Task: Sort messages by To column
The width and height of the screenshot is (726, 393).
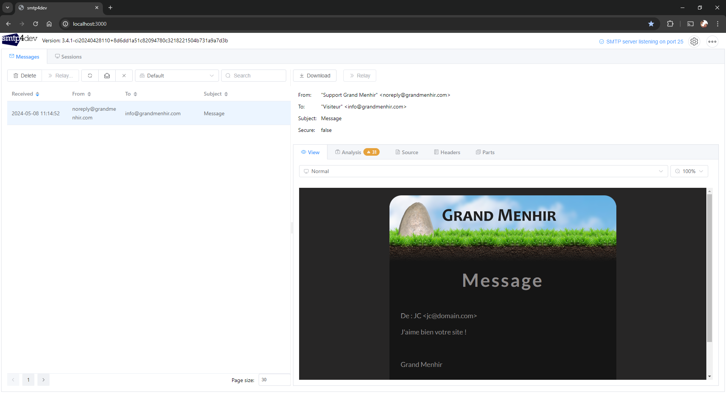Action: tap(131, 94)
